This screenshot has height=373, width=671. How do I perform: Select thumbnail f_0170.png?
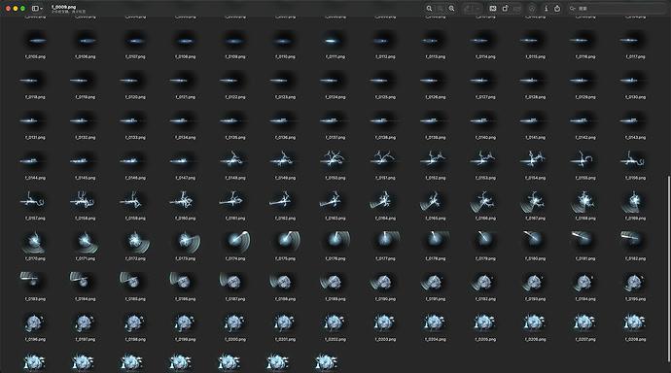point(35,243)
